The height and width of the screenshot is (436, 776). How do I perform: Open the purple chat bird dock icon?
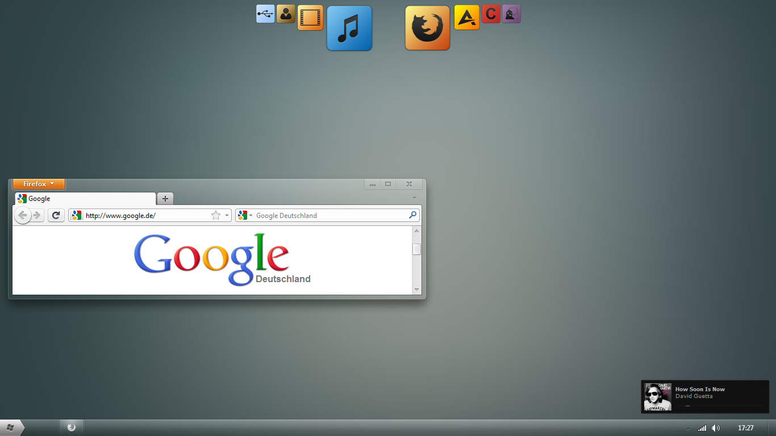click(x=511, y=14)
